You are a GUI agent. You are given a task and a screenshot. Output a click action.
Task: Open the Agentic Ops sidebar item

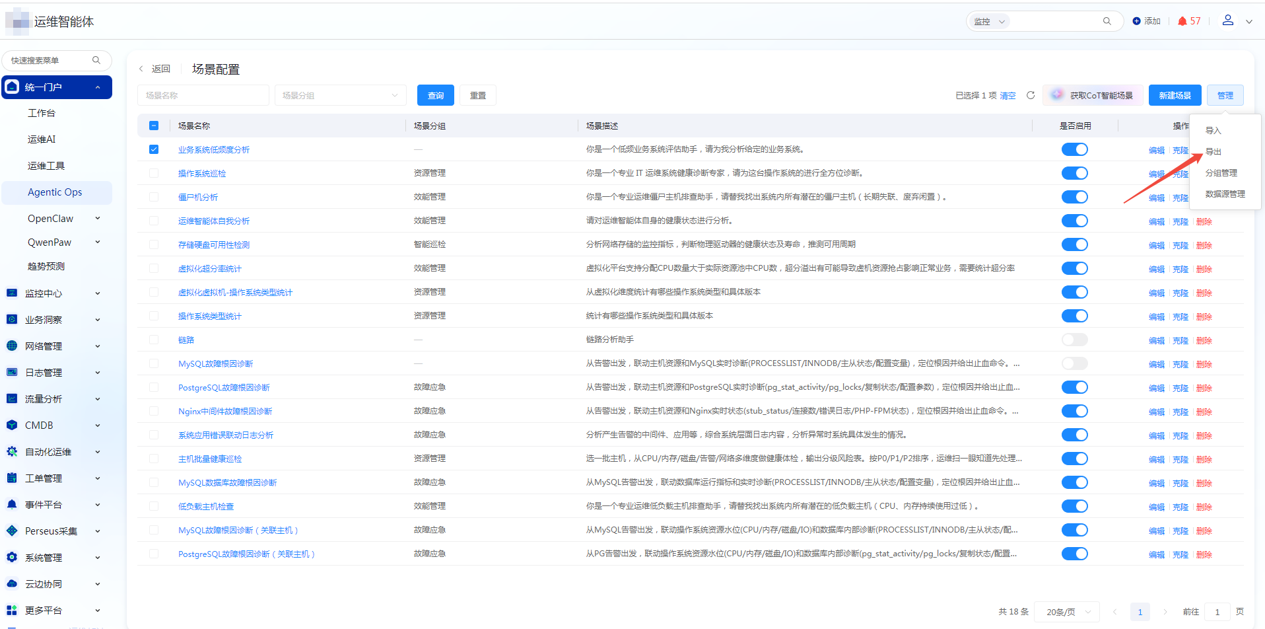click(57, 192)
